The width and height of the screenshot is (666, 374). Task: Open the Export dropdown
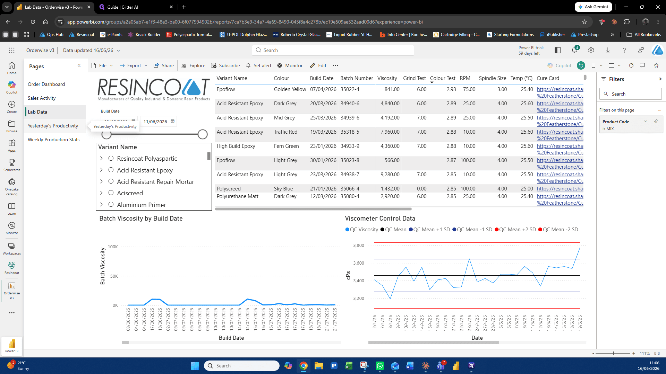[x=133, y=65]
